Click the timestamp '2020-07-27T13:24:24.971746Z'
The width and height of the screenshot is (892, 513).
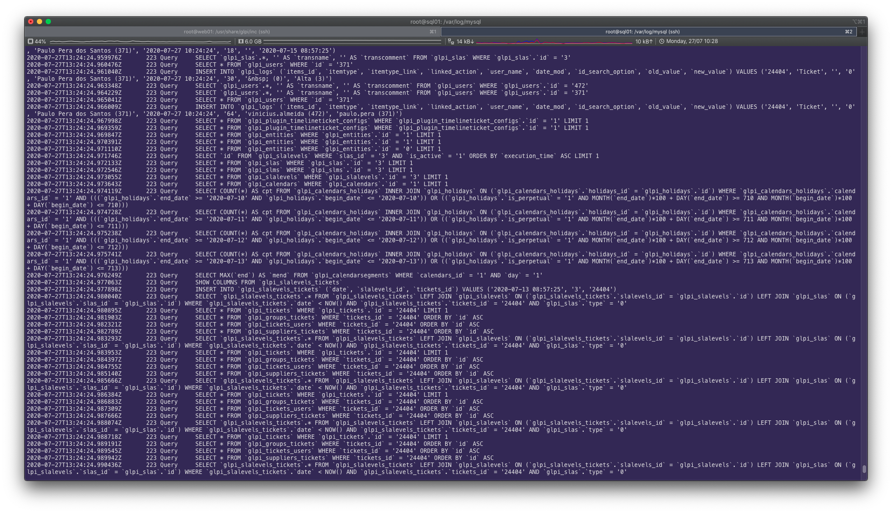point(74,156)
